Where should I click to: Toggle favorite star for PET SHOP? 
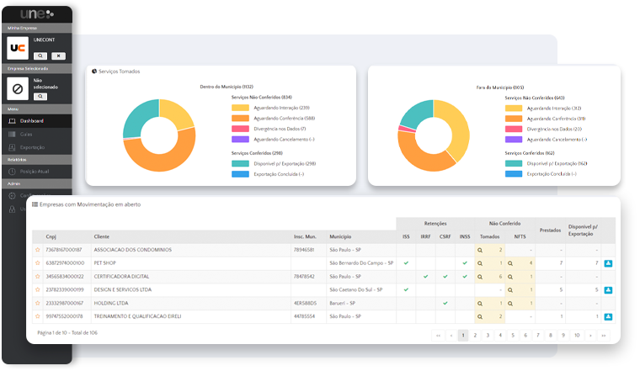point(37,263)
